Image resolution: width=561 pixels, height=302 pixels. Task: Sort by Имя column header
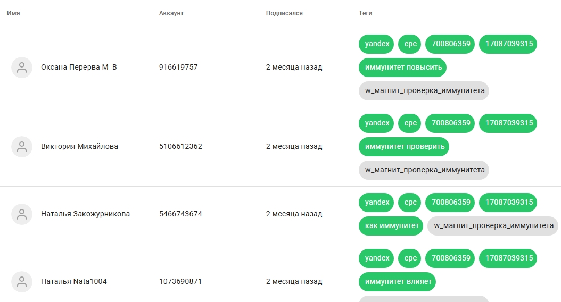click(13, 13)
